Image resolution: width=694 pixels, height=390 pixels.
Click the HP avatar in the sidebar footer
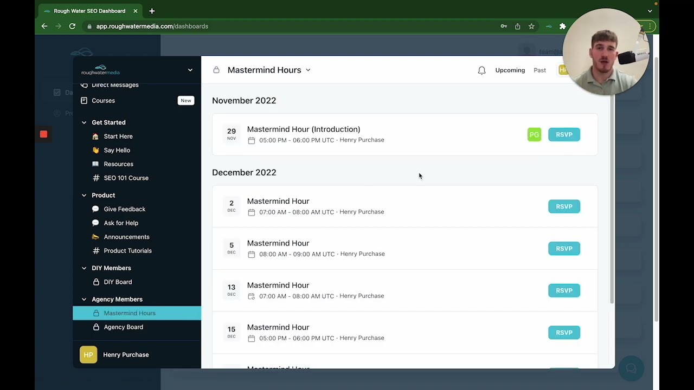[x=88, y=355]
